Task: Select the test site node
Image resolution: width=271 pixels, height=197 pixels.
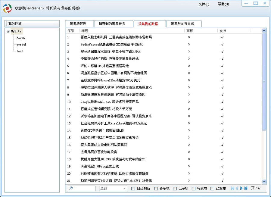Action: tap(19, 51)
